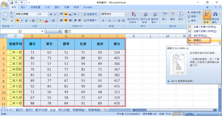Toggle Bold formatting
Image resolution: width=222 pixels, height=116 pixels.
(x=17, y=20)
